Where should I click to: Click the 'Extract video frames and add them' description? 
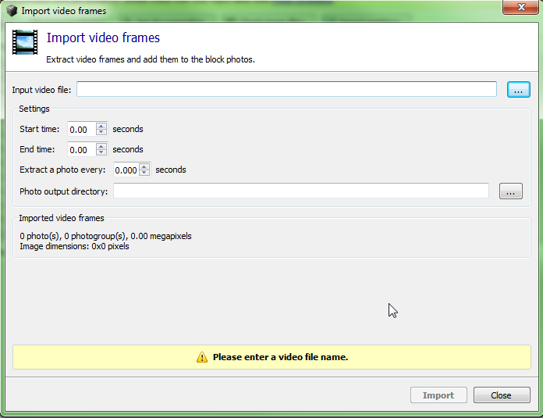coord(151,59)
